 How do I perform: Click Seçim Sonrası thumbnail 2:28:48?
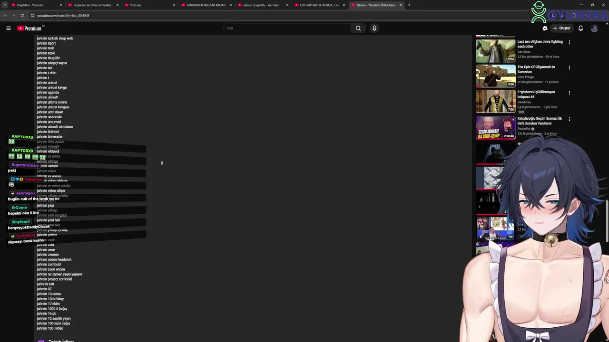pyautogui.click(x=496, y=128)
